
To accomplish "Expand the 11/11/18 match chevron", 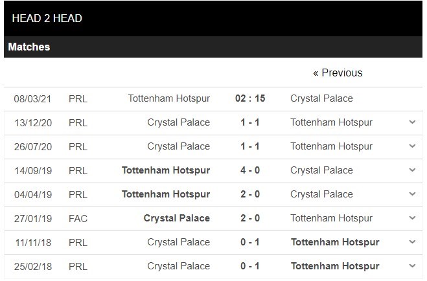I will (413, 242).
